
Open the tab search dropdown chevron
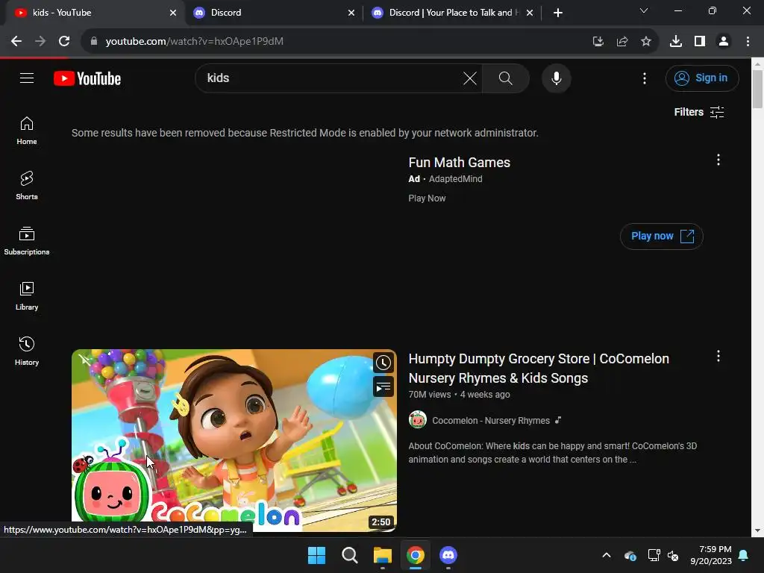pos(644,10)
